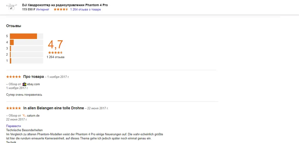Click "In allen Belangen eine tolle Drohne" title

coord(53,108)
